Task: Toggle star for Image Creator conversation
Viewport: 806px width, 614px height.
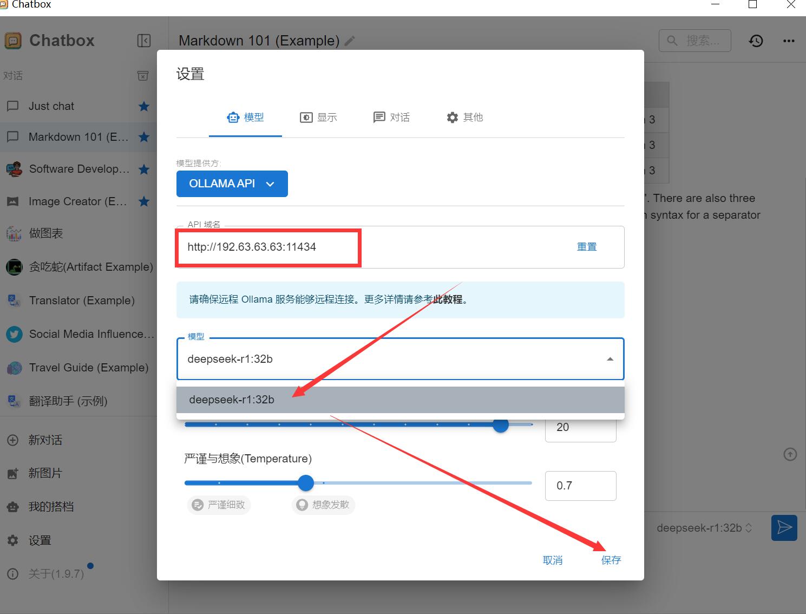Action: tap(144, 201)
